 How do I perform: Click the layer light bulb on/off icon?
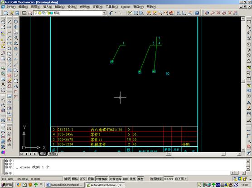[36, 13]
